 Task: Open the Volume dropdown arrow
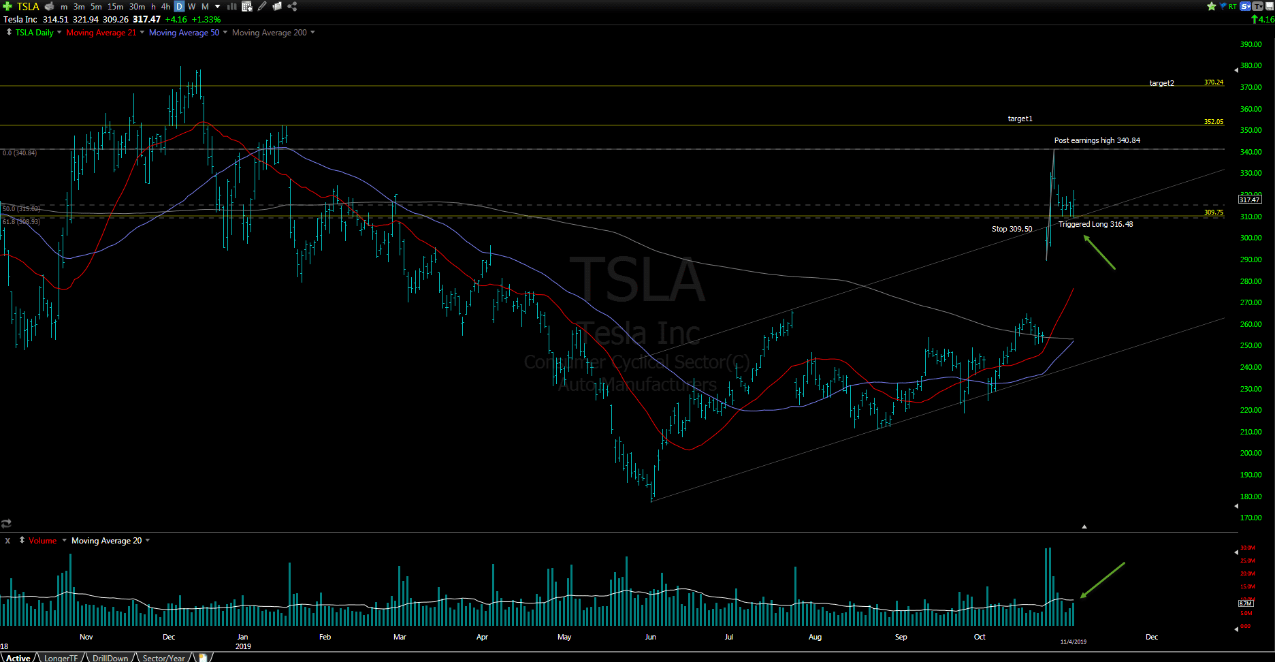65,540
